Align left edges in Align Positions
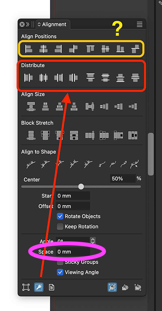The image size is (162, 311). [x=29, y=49]
